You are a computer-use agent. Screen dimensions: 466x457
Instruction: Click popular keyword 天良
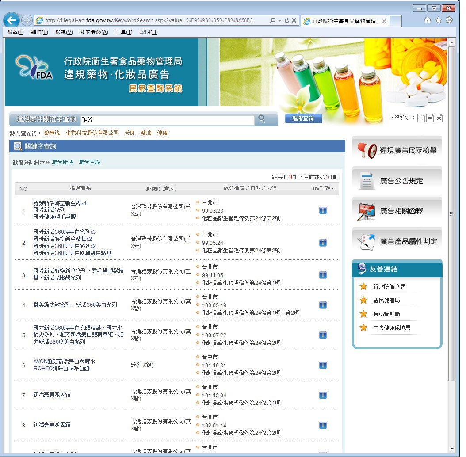tap(130, 133)
